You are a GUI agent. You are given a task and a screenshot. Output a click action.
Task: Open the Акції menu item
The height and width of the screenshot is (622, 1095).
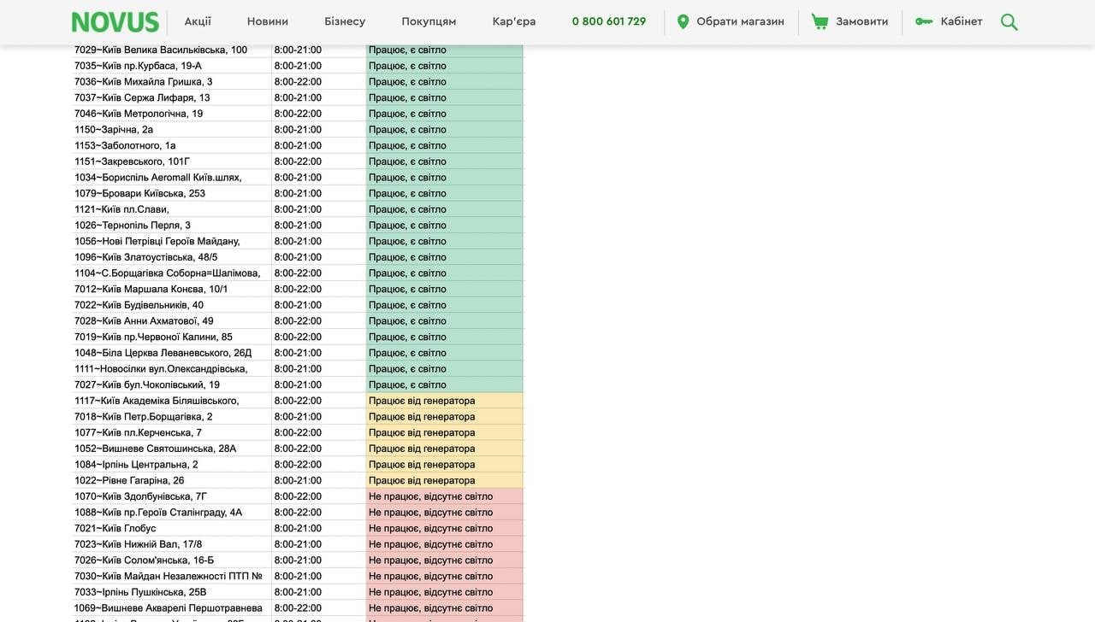pos(198,21)
